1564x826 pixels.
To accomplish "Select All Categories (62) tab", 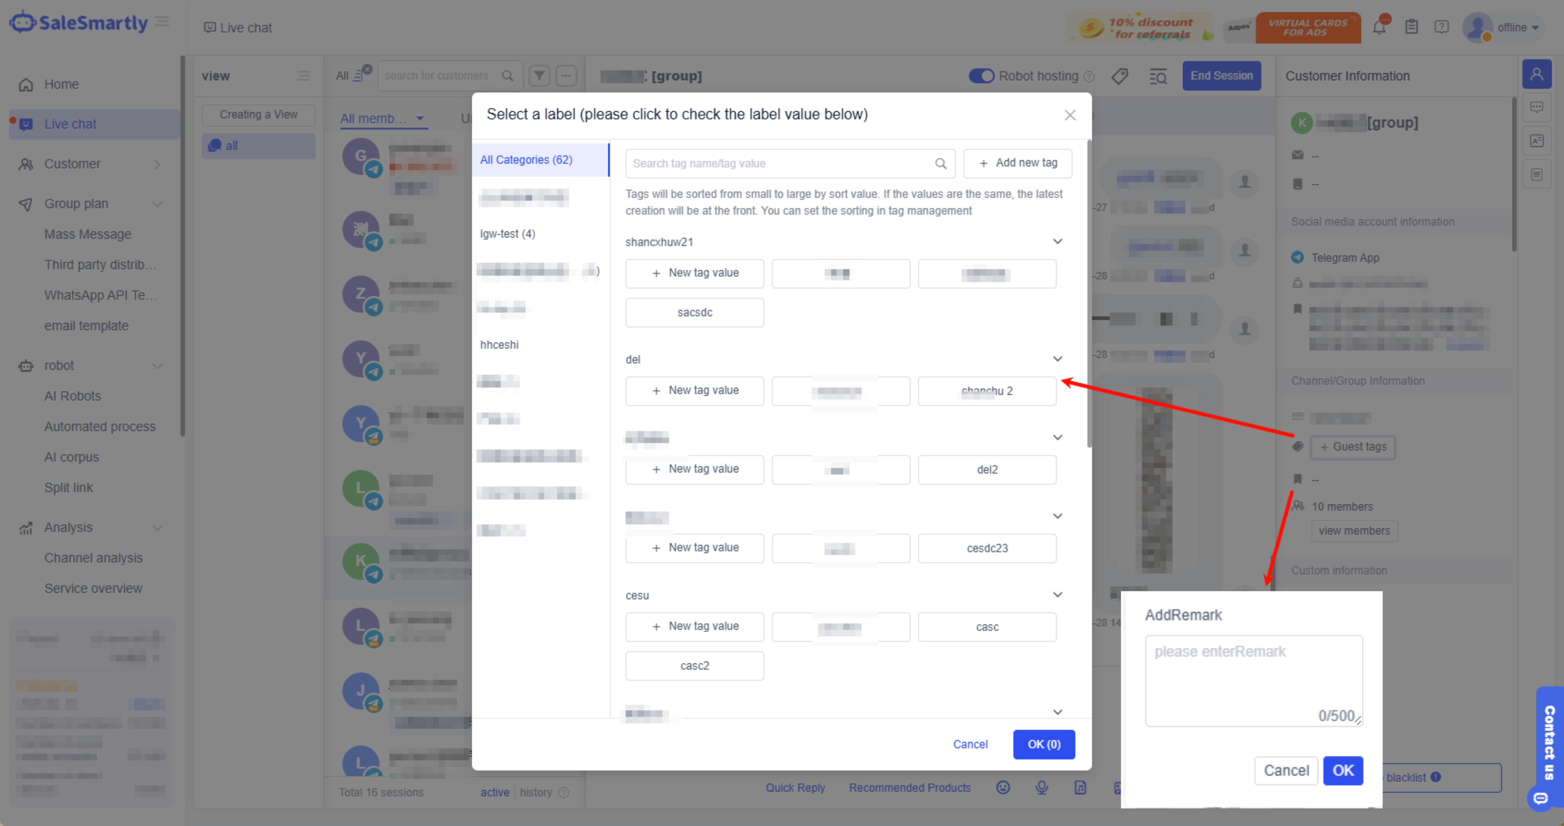I will tap(526, 160).
